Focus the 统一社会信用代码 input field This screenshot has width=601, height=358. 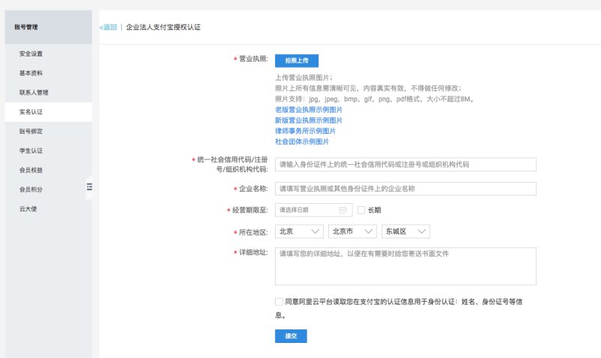(x=406, y=165)
